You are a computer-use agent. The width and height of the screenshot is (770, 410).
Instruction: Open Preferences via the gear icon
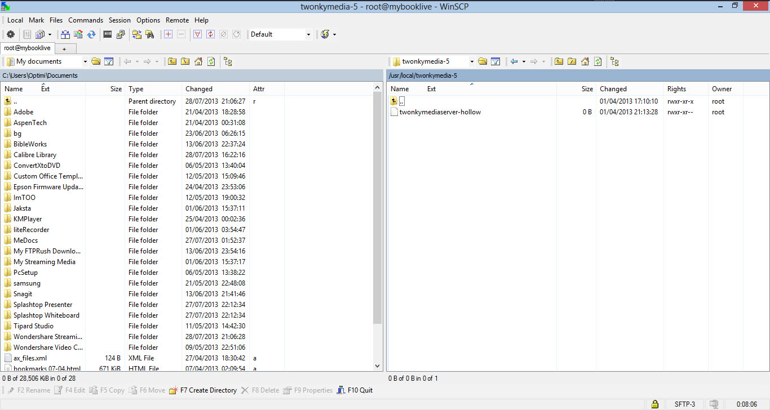(10, 34)
